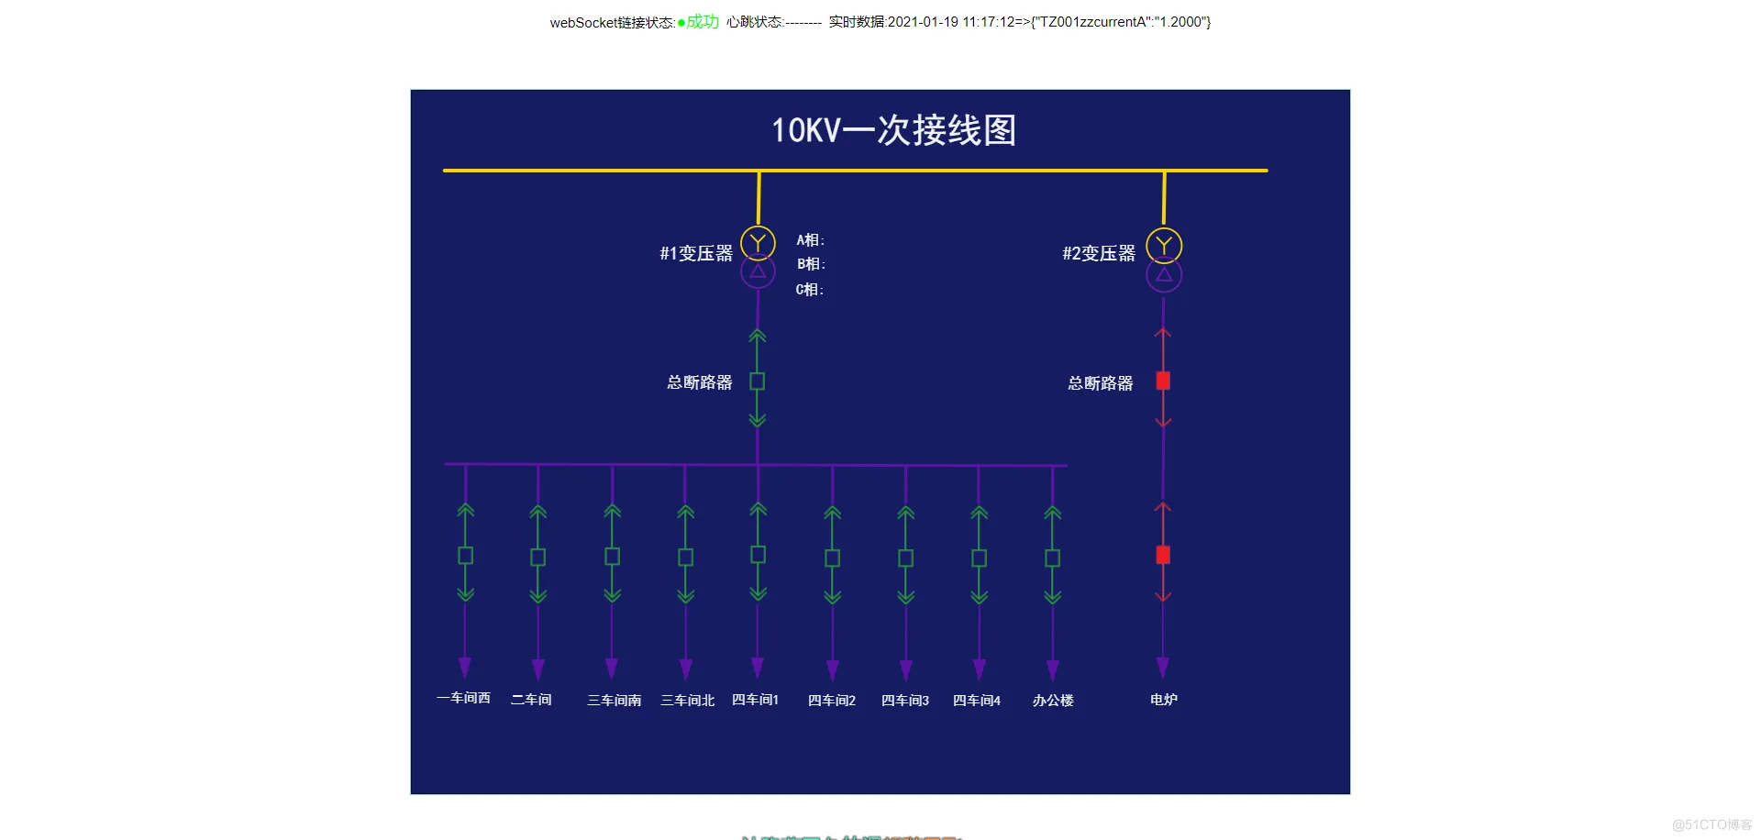1761x840 pixels.
Task: Toggle the green main breaker under #1 transformer
Action: click(758, 381)
